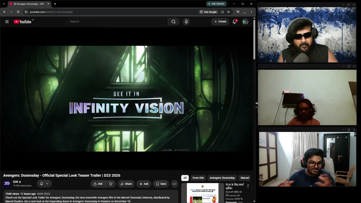Open Chrome media controls icon

pyautogui.click(x=238, y=12)
